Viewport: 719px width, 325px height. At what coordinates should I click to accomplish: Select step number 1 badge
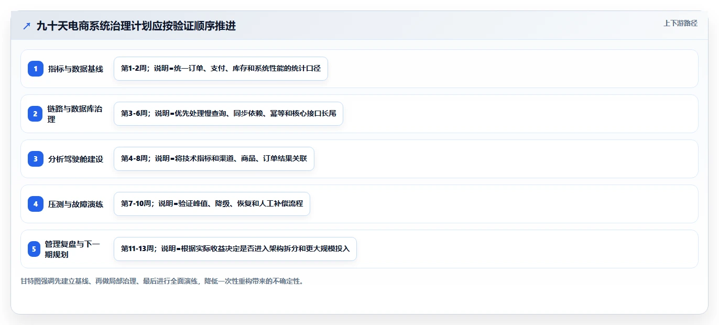coord(36,69)
